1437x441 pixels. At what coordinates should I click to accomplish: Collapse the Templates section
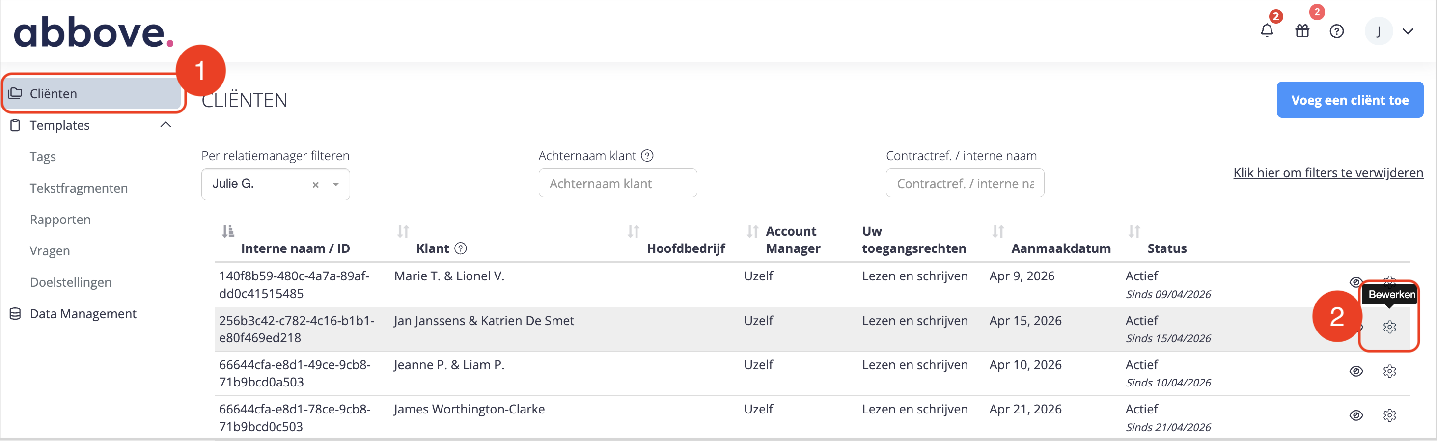[166, 125]
